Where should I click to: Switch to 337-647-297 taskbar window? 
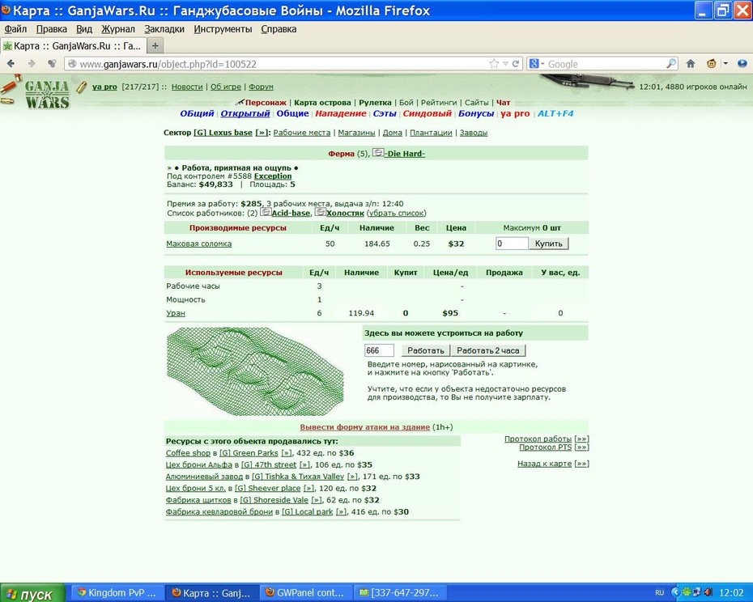click(400, 593)
